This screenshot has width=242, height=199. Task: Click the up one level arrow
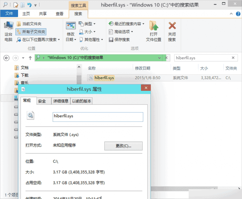[x=30, y=58]
